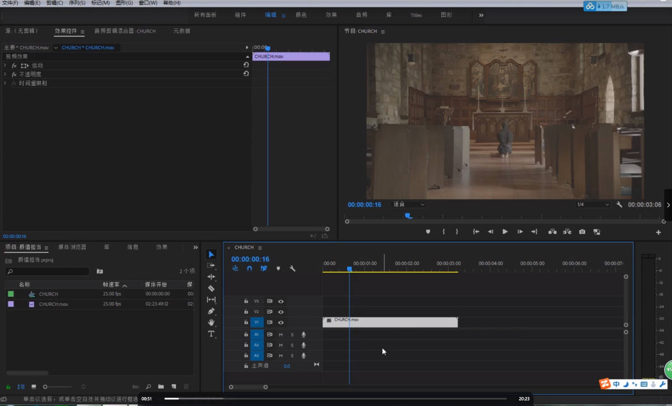Select the Razor tool in the toolbar
Viewport: 672px width, 406px height.
click(211, 288)
